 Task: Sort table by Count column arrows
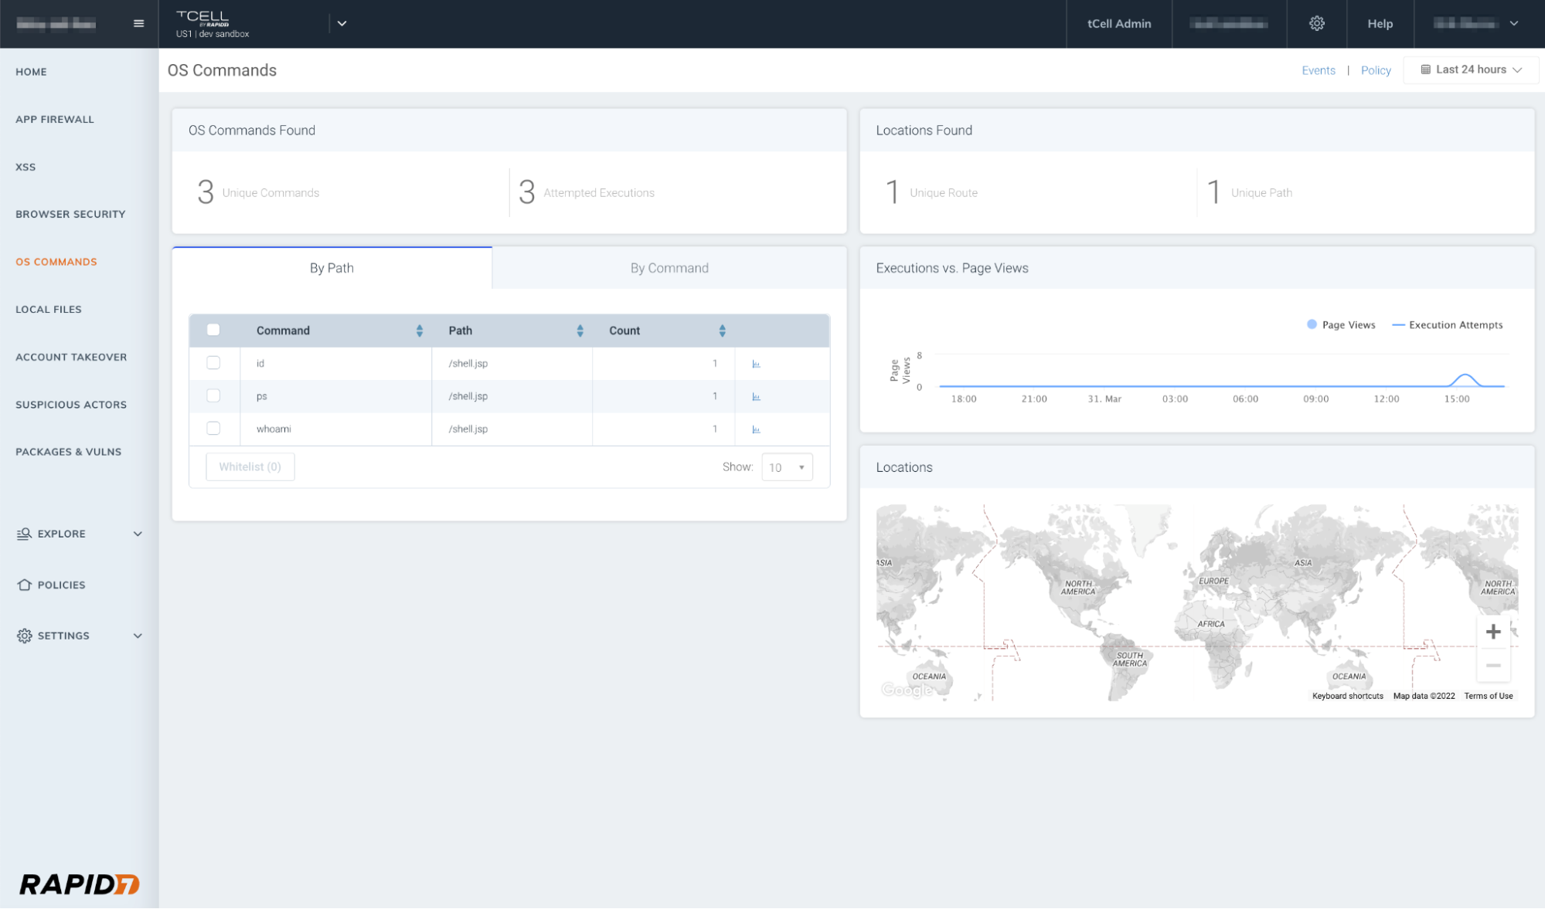(722, 331)
